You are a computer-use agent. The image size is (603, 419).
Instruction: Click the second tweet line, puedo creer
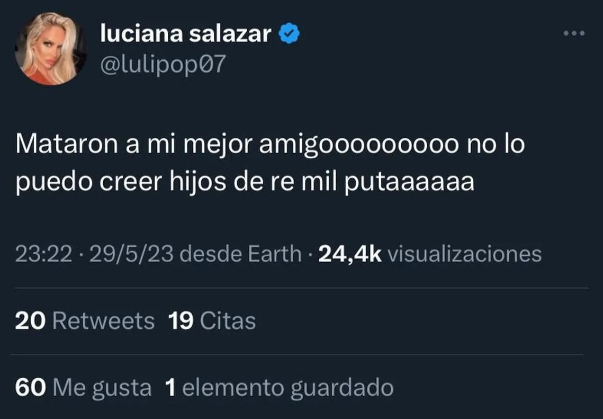coord(245,183)
